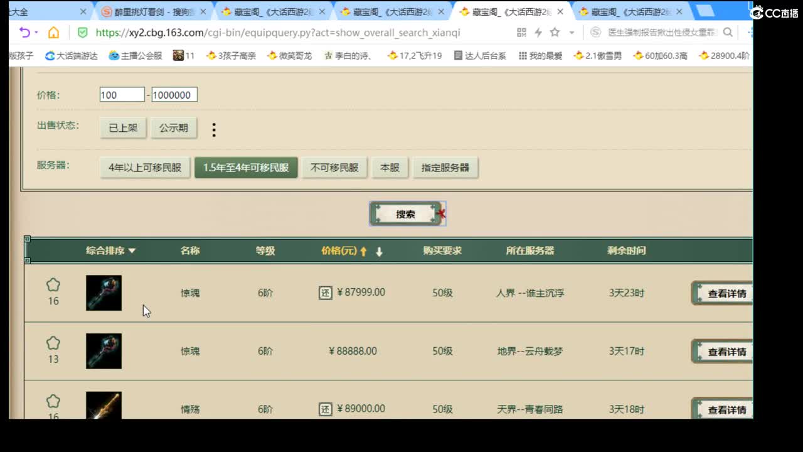Sort price ascending with the up arrow

(363, 251)
